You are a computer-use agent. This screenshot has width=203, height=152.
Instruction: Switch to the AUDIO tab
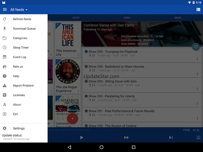click(76, 18)
